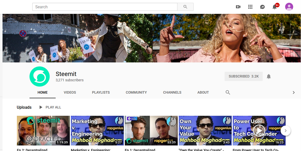Open the Marketing v. Engineering 5:27 thumbnail
301x151 pixels.
click(x=97, y=131)
